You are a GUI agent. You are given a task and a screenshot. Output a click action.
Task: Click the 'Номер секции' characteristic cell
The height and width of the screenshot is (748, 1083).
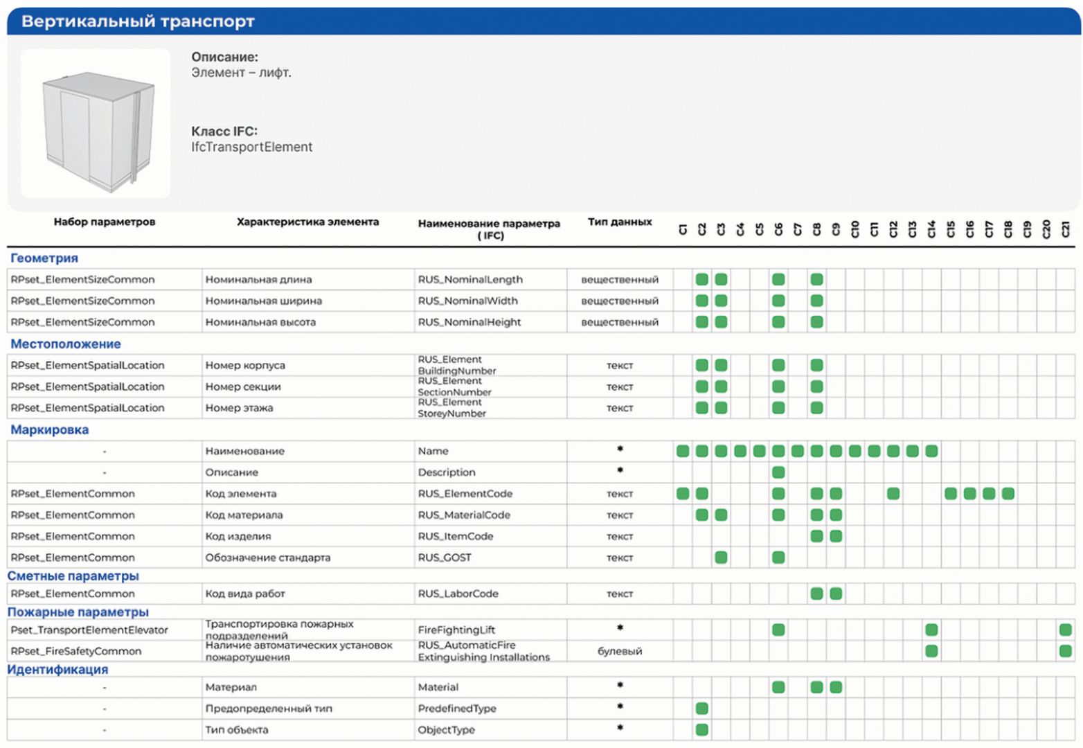click(x=308, y=386)
